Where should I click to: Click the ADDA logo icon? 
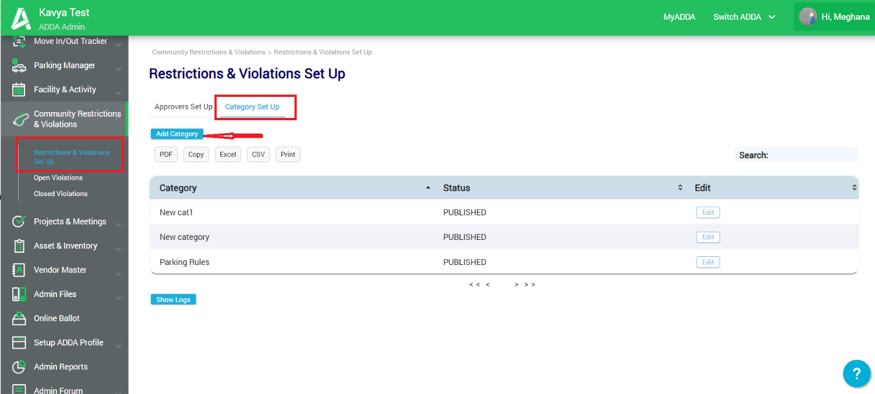[20, 18]
